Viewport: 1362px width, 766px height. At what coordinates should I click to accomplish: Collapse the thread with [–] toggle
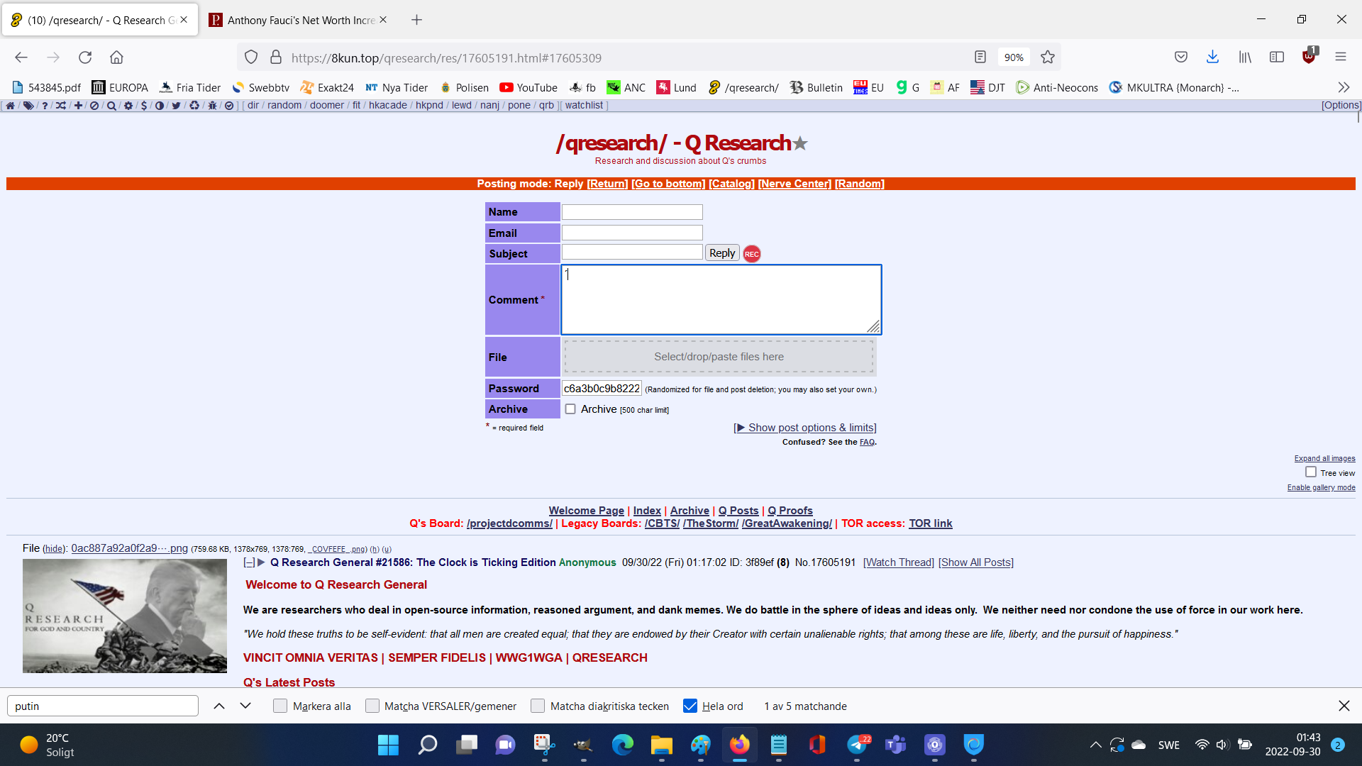click(x=249, y=563)
